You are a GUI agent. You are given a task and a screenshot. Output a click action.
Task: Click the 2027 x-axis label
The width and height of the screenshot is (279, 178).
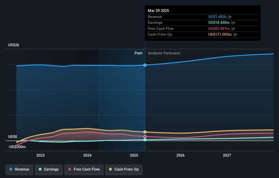coord(227,155)
